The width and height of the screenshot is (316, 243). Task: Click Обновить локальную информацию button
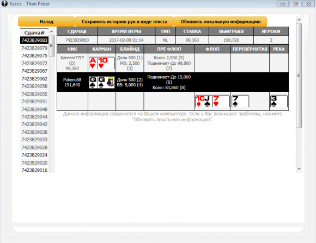click(x=221, y=22)
